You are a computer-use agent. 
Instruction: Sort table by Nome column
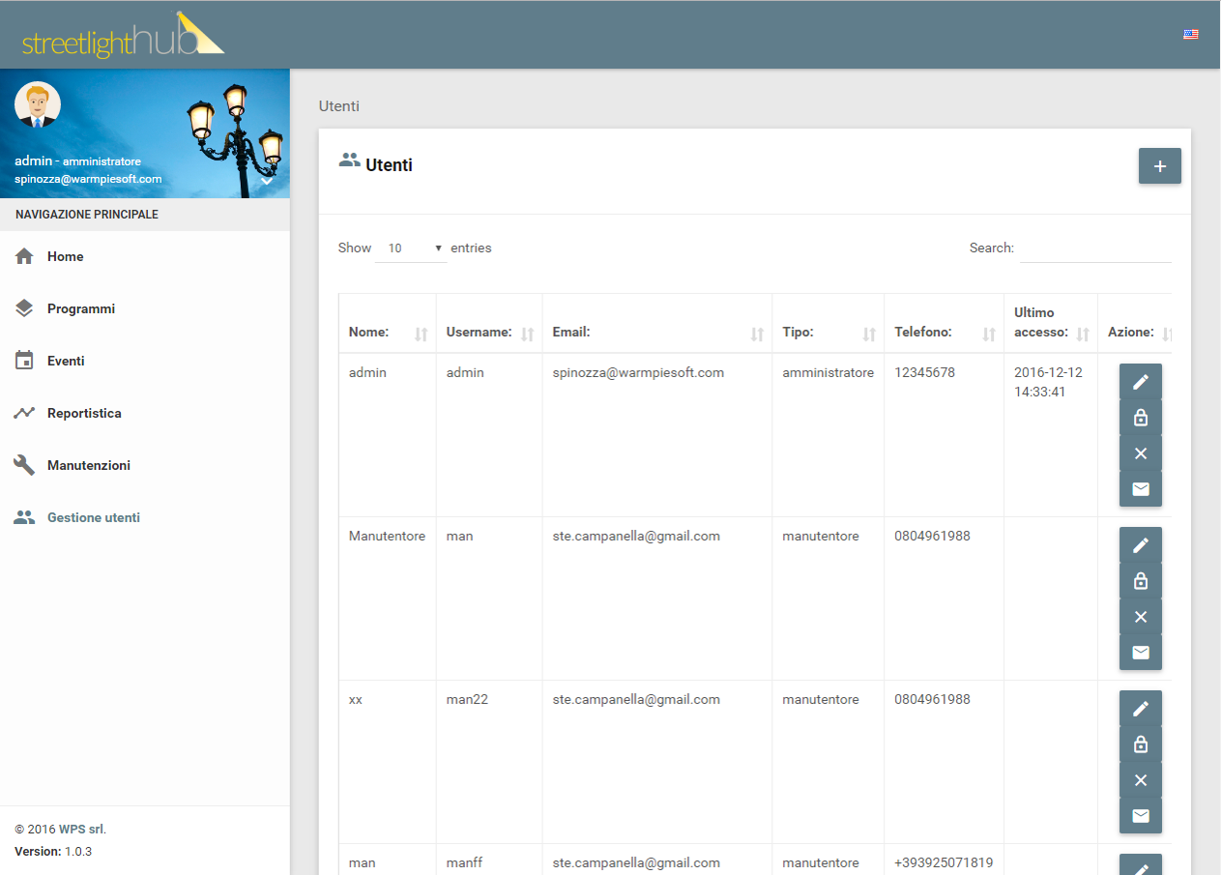388,323
